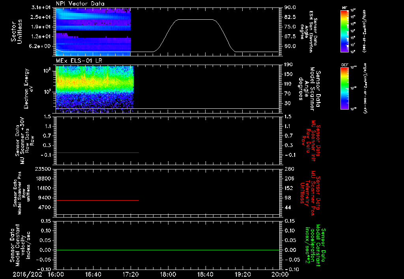Click the "ergs/(cm**2-sr-sec-eV)" units label
The width and height of the screenshot is (404, 279).
365,88
